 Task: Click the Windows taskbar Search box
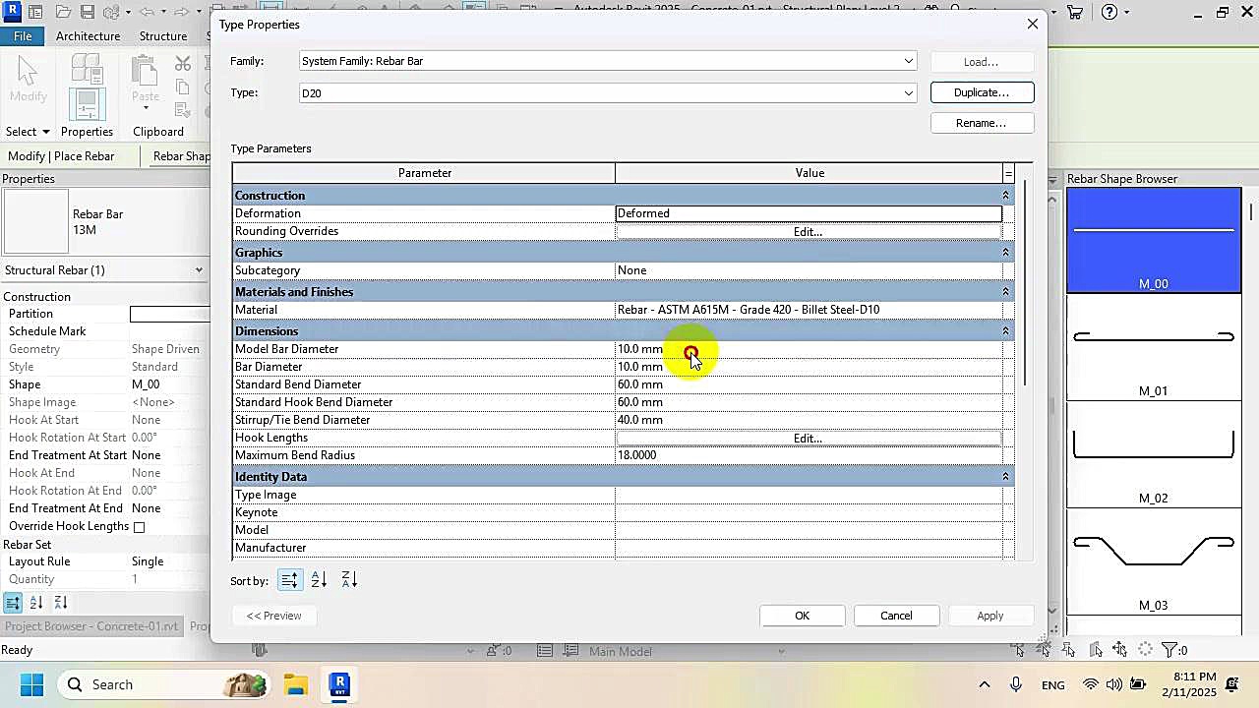161,684
